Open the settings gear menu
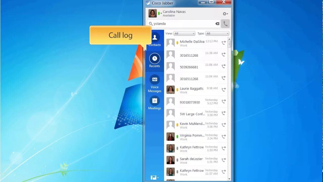323x182 pixels. click(225, 14)
